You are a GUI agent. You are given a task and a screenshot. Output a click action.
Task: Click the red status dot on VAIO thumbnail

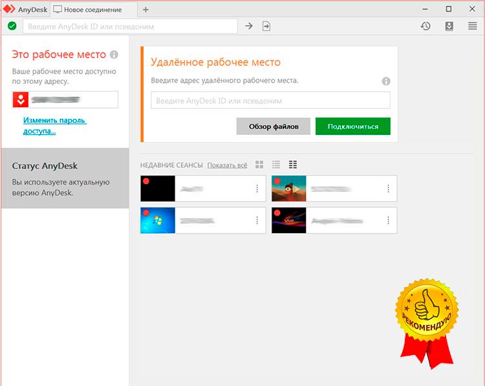pyautogui.click(x=277, y=213)
